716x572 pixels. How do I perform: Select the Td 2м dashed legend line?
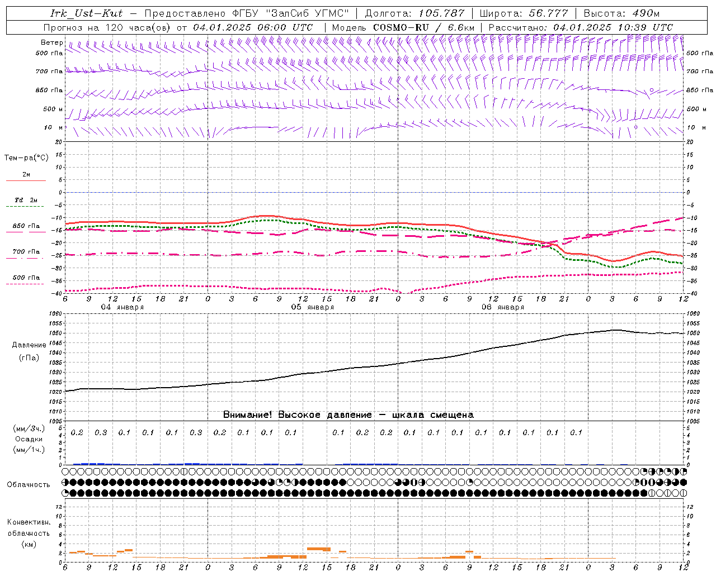tap(26, 206)
